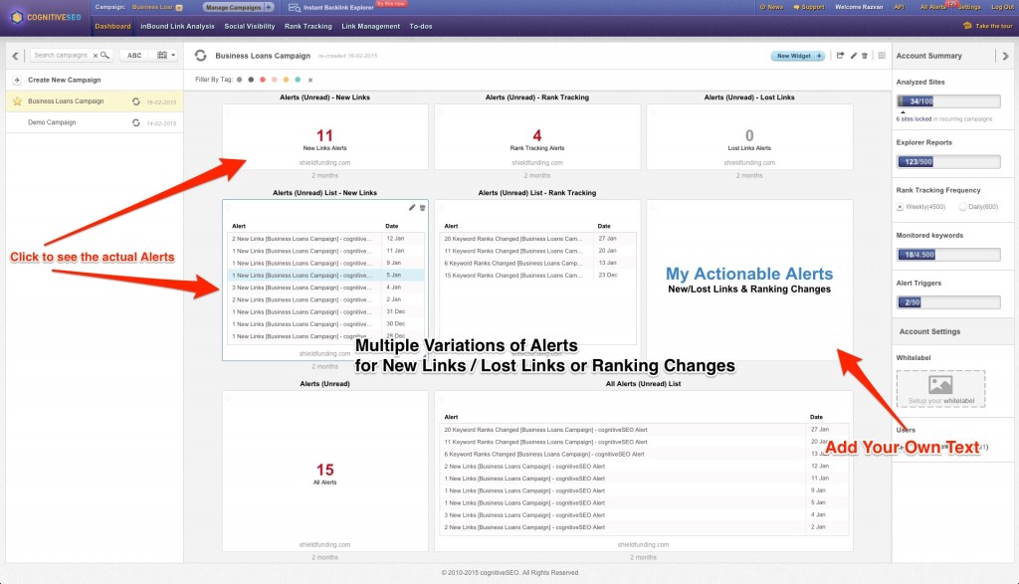Click the New Widget button
The width and height of the screenshot is (1019, 584).
pyautogui.click(x=798, y=56)
